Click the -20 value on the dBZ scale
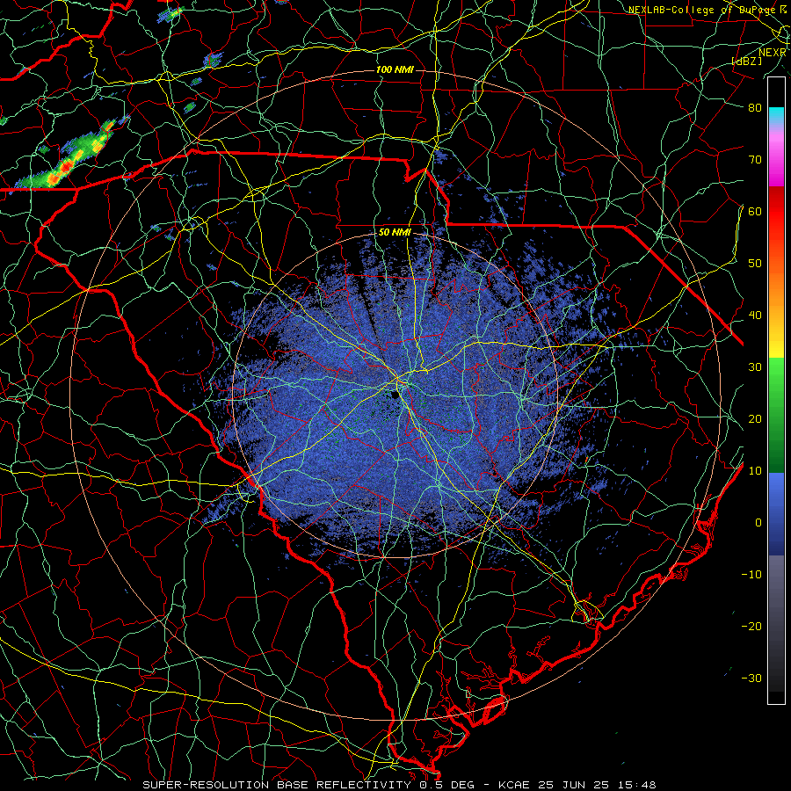791x791 pixels. coord(751,627)
